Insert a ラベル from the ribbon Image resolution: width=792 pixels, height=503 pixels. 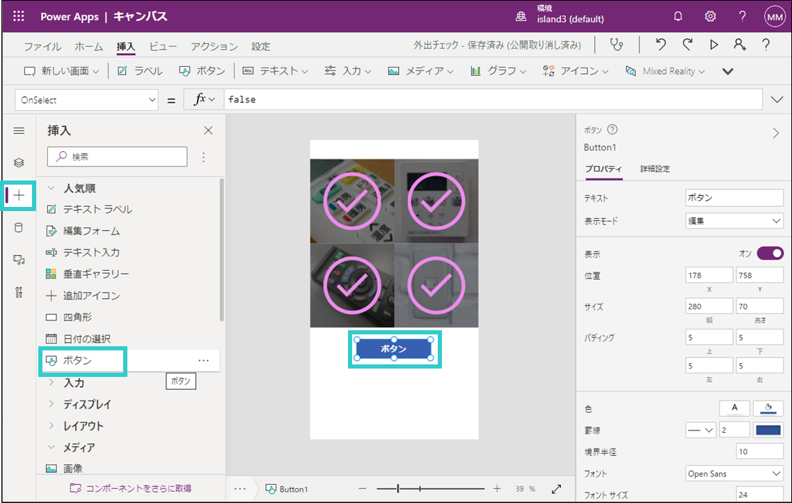pos(140,71)
